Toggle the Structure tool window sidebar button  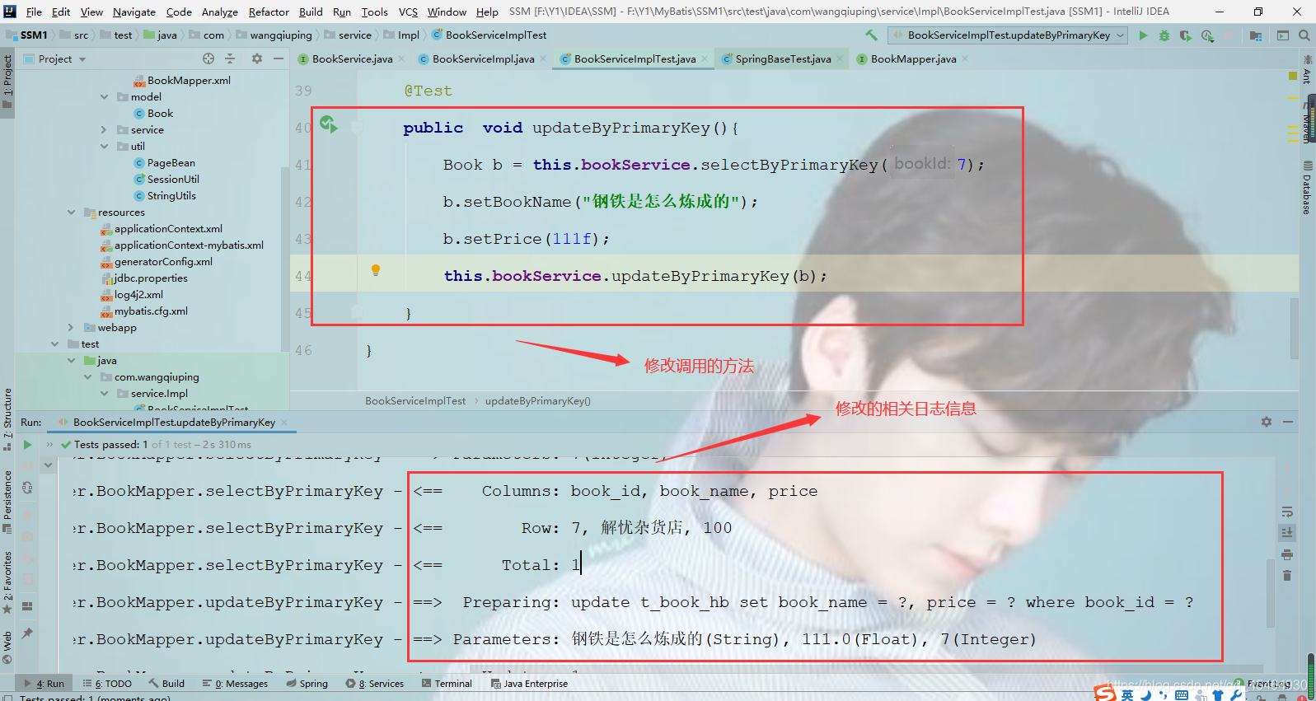coord(7,418)
